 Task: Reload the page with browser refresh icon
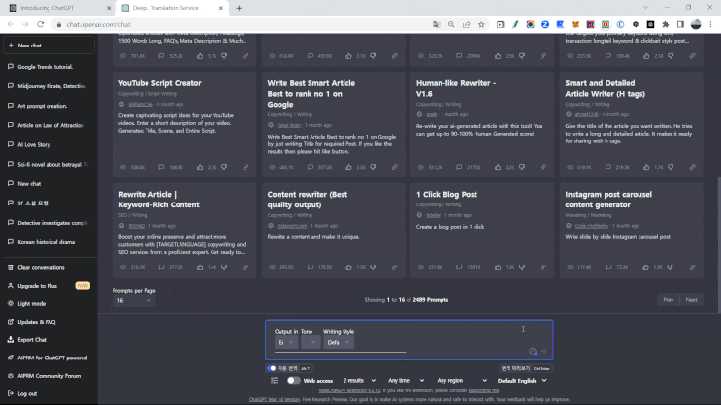pos(41,24)
